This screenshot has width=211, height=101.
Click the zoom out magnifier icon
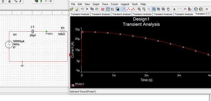click(144, 9)
